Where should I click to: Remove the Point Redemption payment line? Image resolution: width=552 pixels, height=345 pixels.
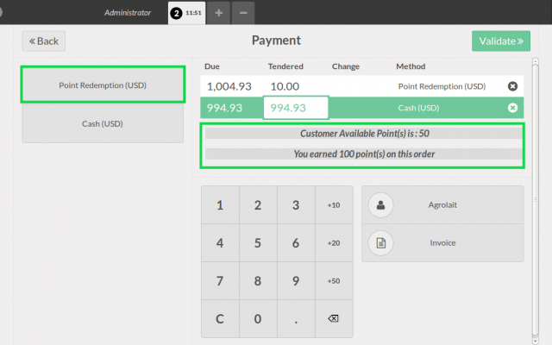[x=512, y=86]
